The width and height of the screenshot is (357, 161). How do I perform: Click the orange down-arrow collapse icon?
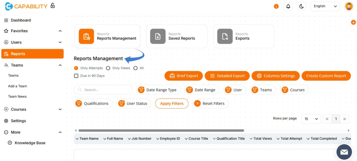354,22
